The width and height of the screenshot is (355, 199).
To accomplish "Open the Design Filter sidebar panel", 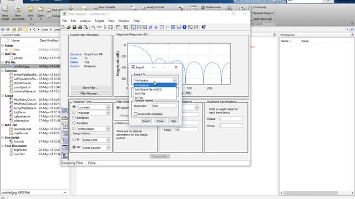I will pos(65,155).
